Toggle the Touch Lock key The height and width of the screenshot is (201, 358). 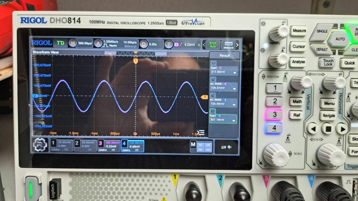pyautogui.click(x=328, y=62)
